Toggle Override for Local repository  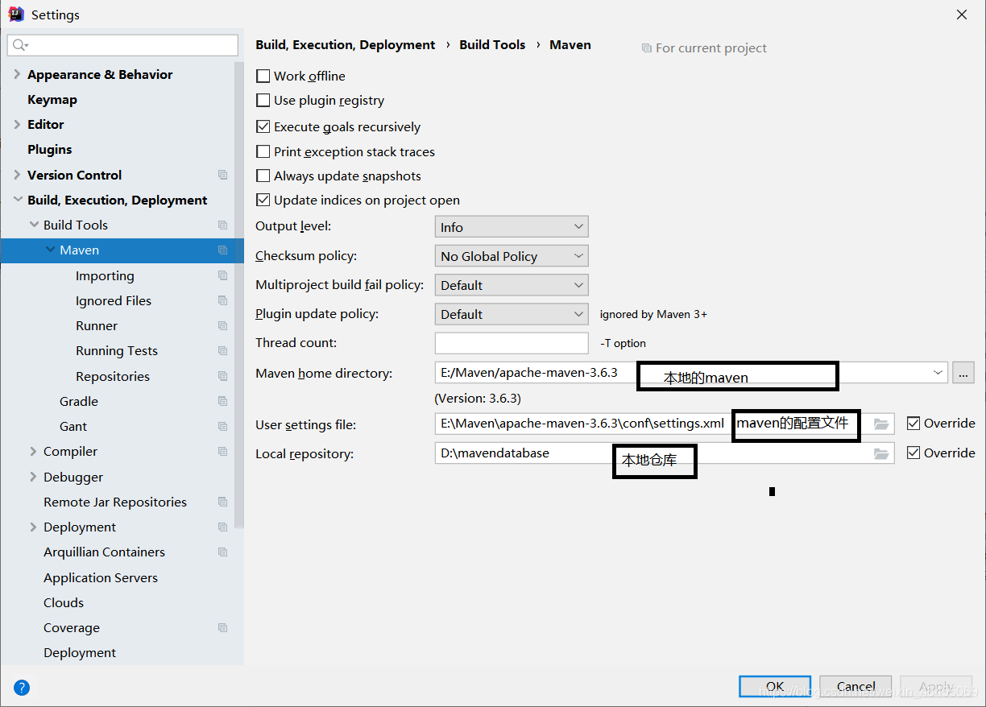click(913, 453)
